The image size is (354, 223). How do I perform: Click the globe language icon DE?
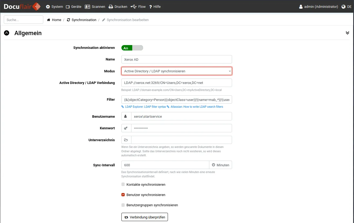click(343, 7)
